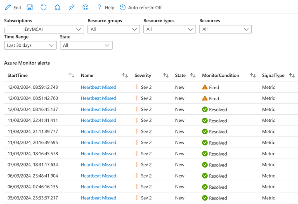Save the workbook with floppy disk icon

29,7
